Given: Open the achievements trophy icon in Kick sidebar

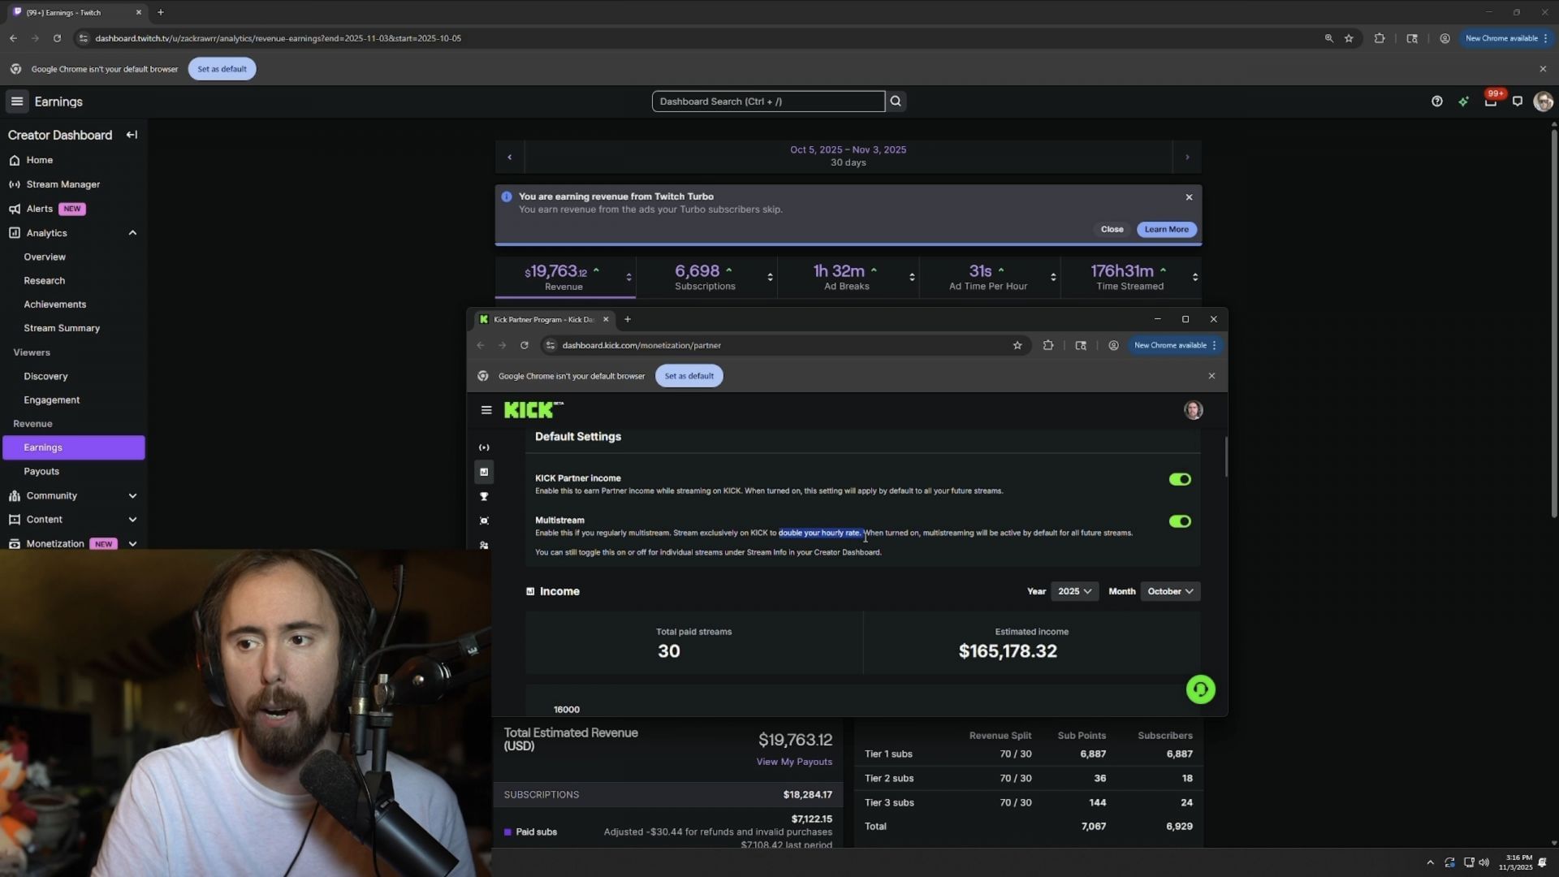Looking at the screenshot, I should [485, 496].
